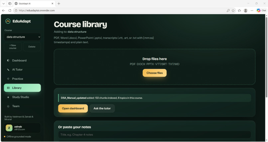This screenshot has height=142, width=268.
Task: Click the Or paste your notes heading
Action: point(74,127)
